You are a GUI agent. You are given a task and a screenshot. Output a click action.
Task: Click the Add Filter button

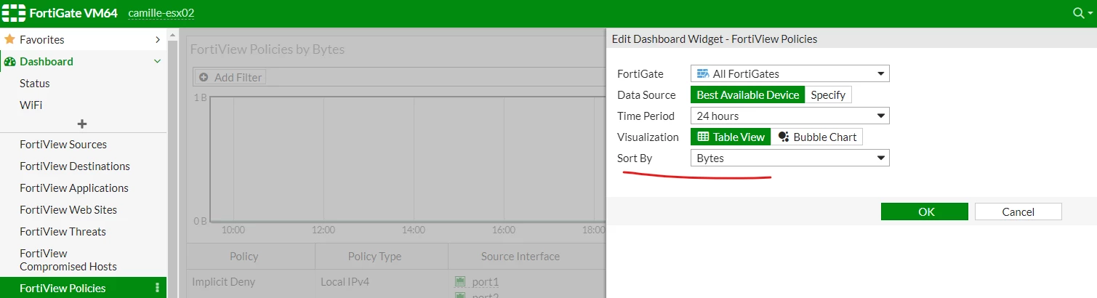click(x=230, y=77)
